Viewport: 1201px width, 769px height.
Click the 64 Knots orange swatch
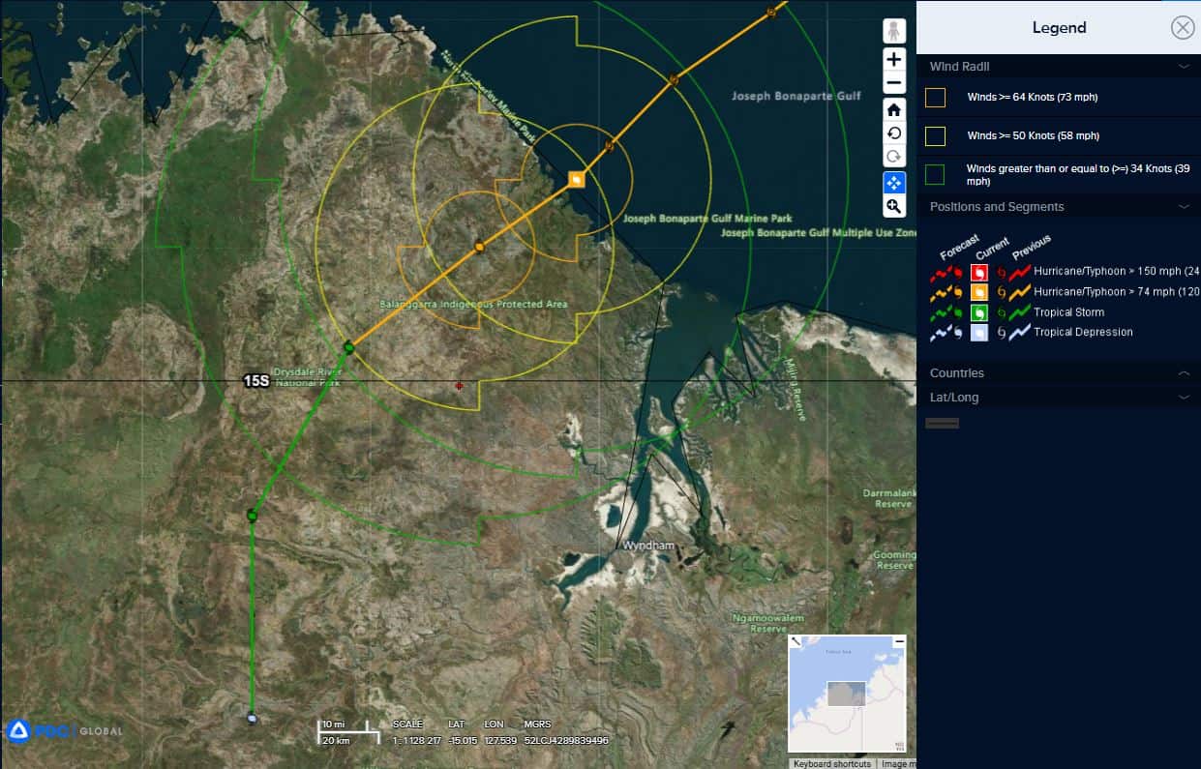[935, 98]
